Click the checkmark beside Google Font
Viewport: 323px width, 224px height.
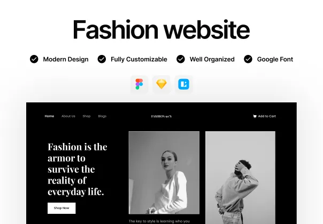[x=248, y=59]
